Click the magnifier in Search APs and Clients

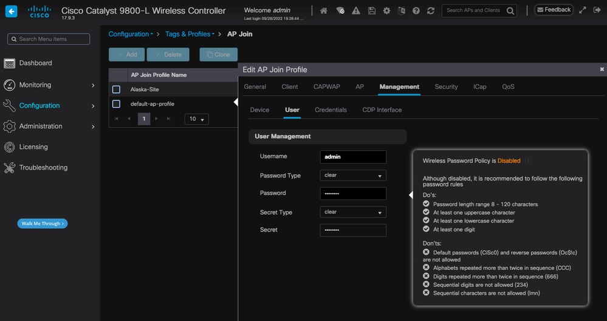click(x=510, y=11)
